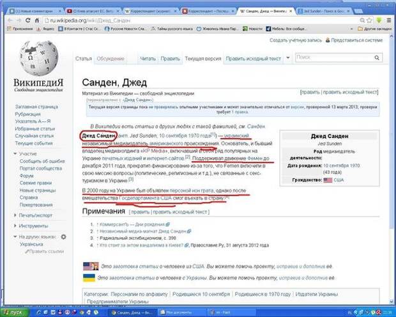Open the Приложения apps bookmark

pyautogui.click(x=20, y=29)
